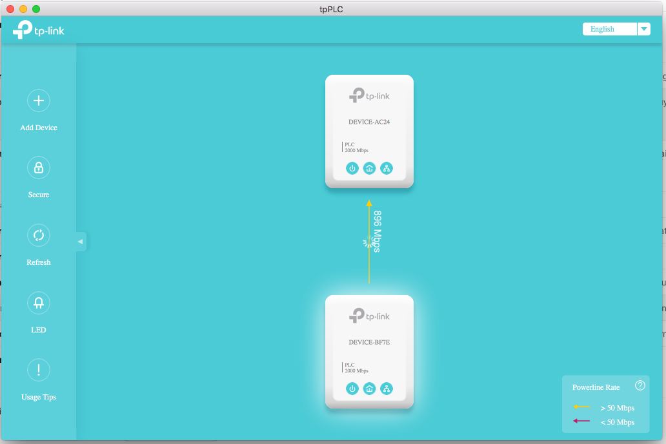Open the Secure lock icon

(39, 168)
